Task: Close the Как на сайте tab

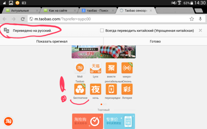Action: coord(75,11)
